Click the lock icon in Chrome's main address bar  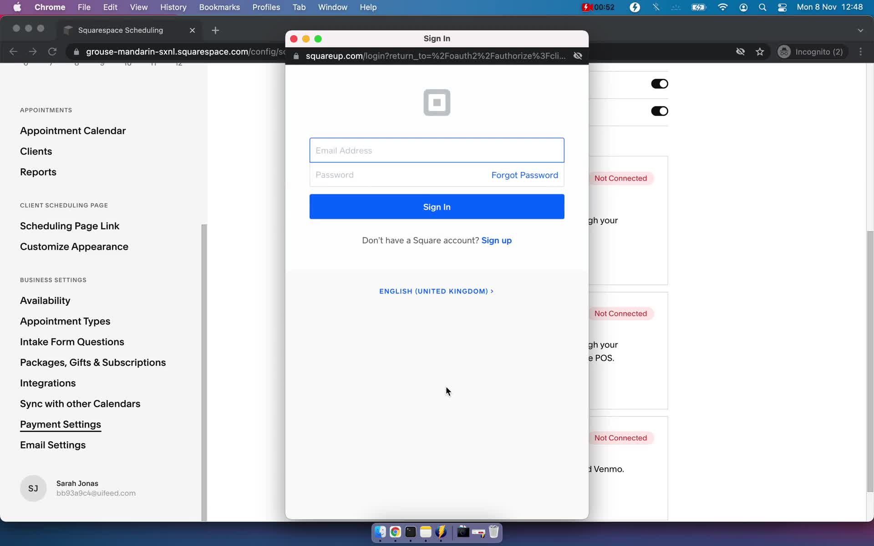click(76, 52)
